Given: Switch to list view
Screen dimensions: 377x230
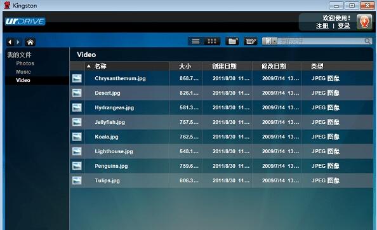Looking at the screenshot, I should click(x=195, y=41).
